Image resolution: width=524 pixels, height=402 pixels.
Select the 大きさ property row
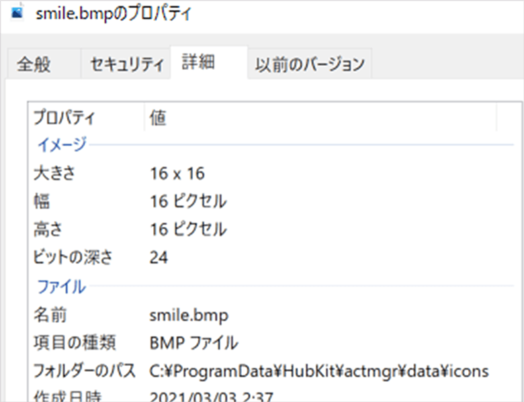pyautogui.click(x=274, y=173)
